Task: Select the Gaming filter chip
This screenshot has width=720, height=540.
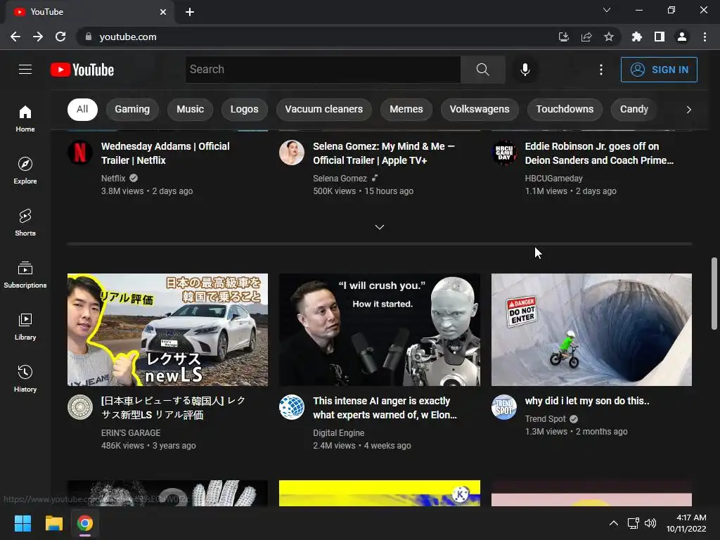Action: [x=132, y=109]
